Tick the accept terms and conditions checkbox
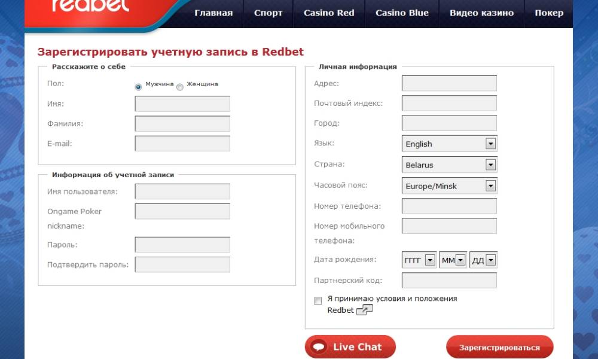The image size is (598, 359). pos(318,300)
